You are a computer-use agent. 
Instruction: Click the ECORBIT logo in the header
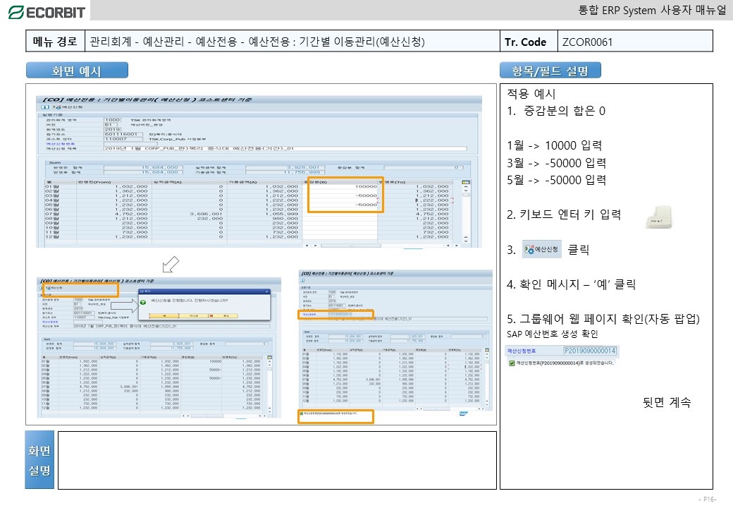(47, 12)
